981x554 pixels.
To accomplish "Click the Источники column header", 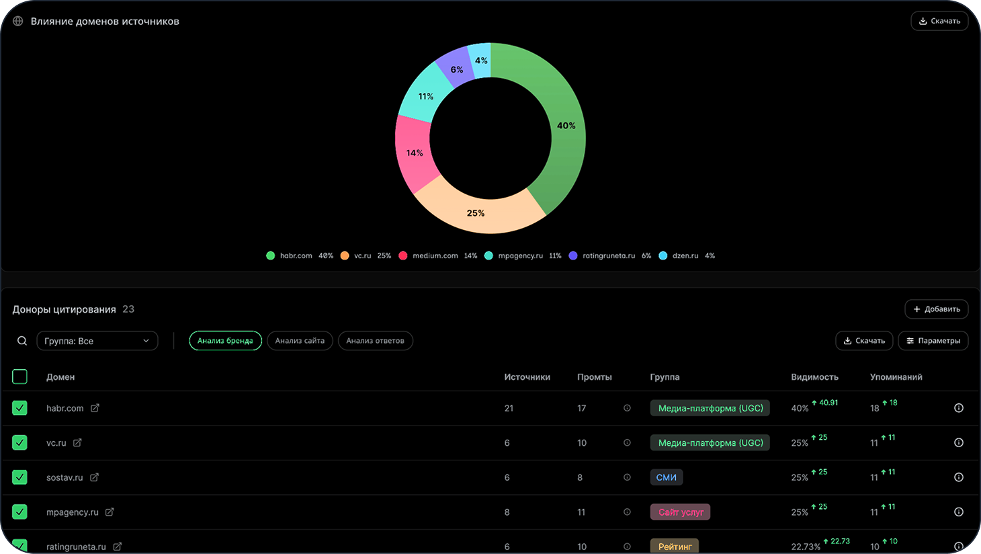I will (x=527, y=377).
